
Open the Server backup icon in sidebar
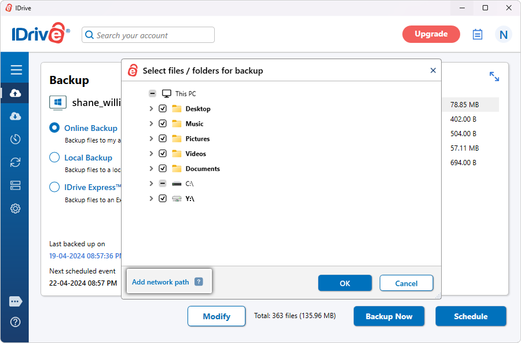click(x=16, y=185)
